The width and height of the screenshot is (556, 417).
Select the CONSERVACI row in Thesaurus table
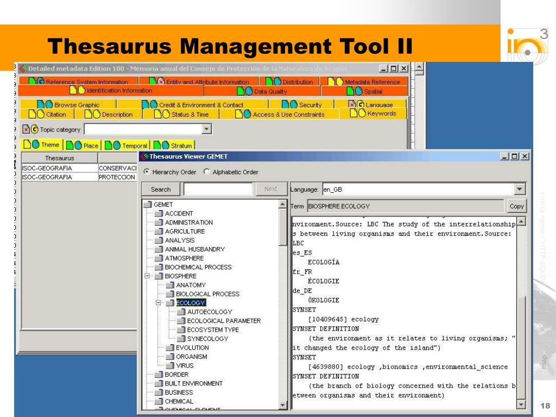(79, 168)
